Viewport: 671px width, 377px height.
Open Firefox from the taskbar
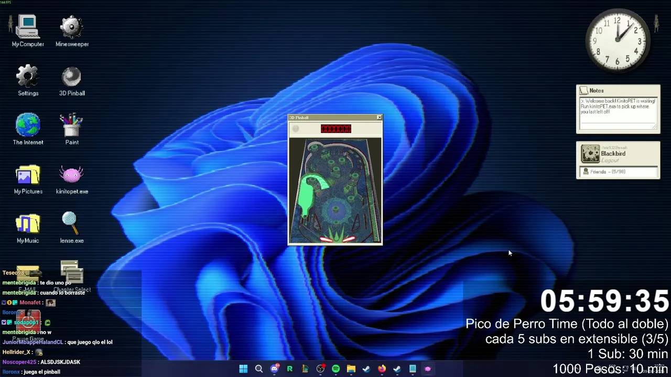(382, 369)
